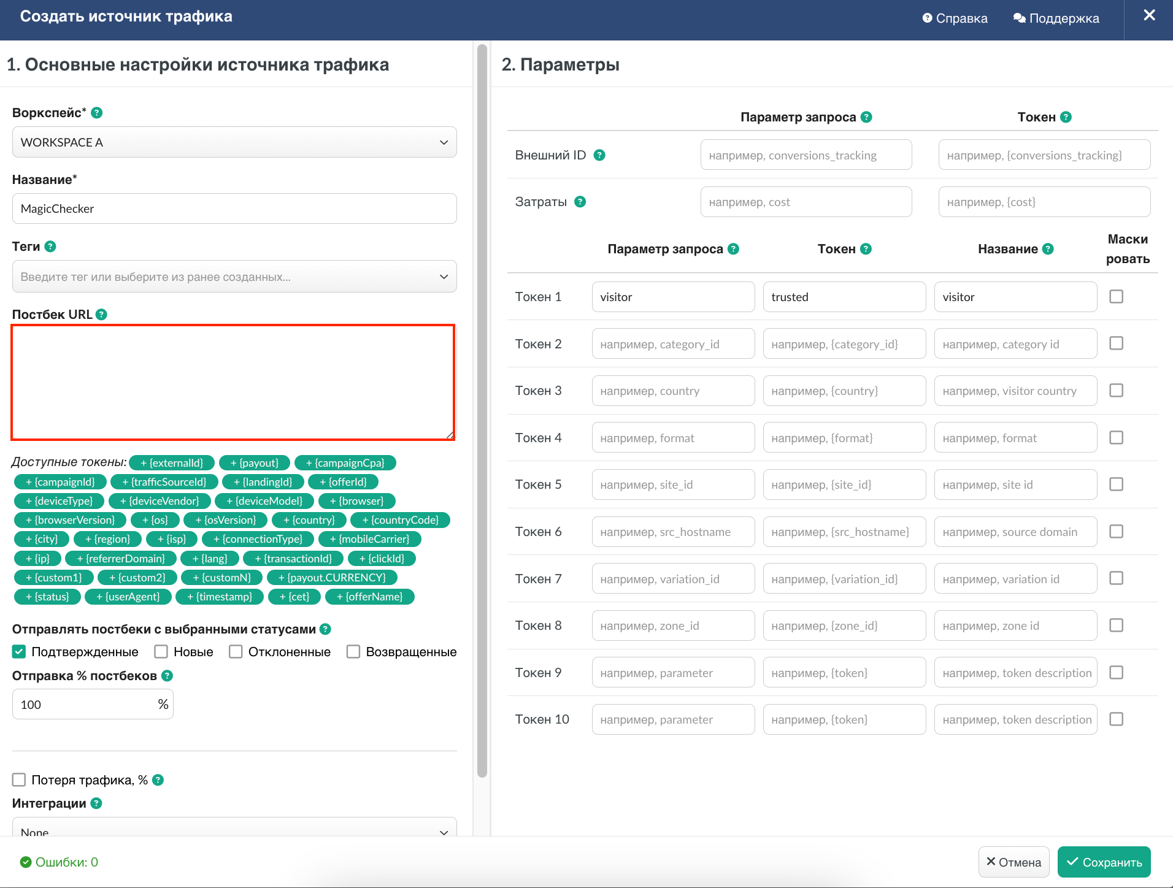Uncheck the Подтвержденные status checkbox
Screen dimensions: 1173x888
(19, 652)
